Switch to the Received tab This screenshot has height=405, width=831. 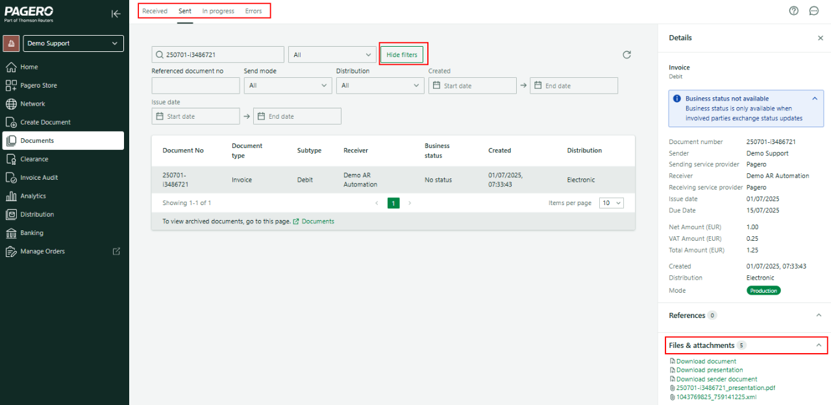click(155, 11)
